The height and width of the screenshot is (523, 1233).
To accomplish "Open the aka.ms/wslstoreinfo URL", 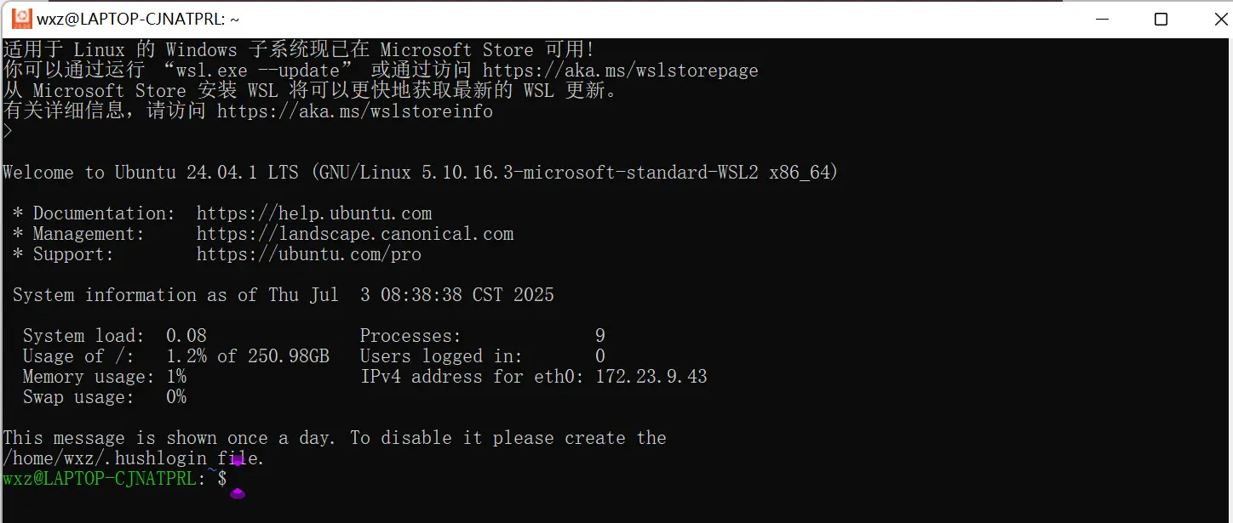I will click(354, 111).
